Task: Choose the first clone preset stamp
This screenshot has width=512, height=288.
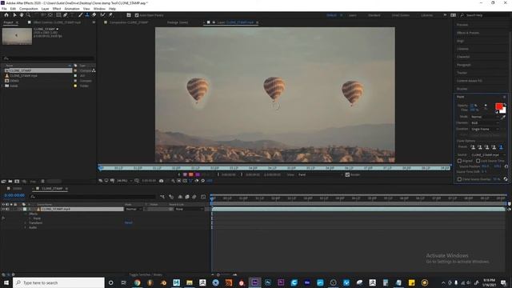Action: click(x=473, y=147)
